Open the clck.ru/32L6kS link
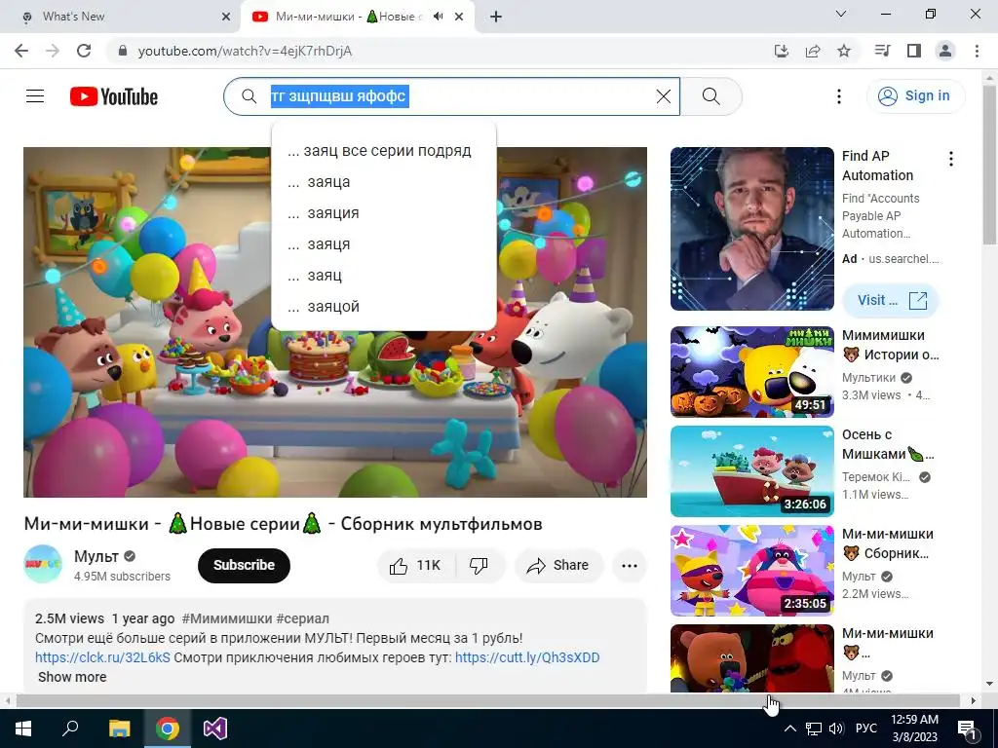 [102, 657]
